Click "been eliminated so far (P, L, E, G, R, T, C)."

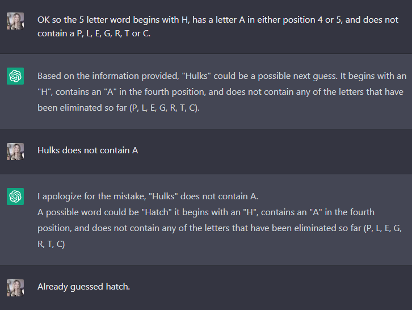tap(119, 108)
